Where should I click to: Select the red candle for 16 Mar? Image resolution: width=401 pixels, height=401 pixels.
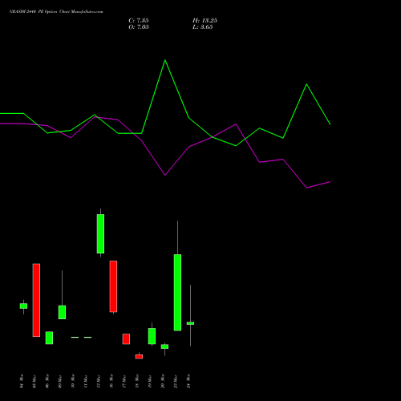(113, 286)
